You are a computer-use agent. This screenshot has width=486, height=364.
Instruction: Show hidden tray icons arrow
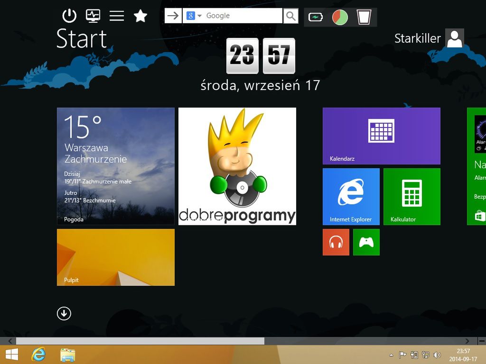click(x=391, y=355)
